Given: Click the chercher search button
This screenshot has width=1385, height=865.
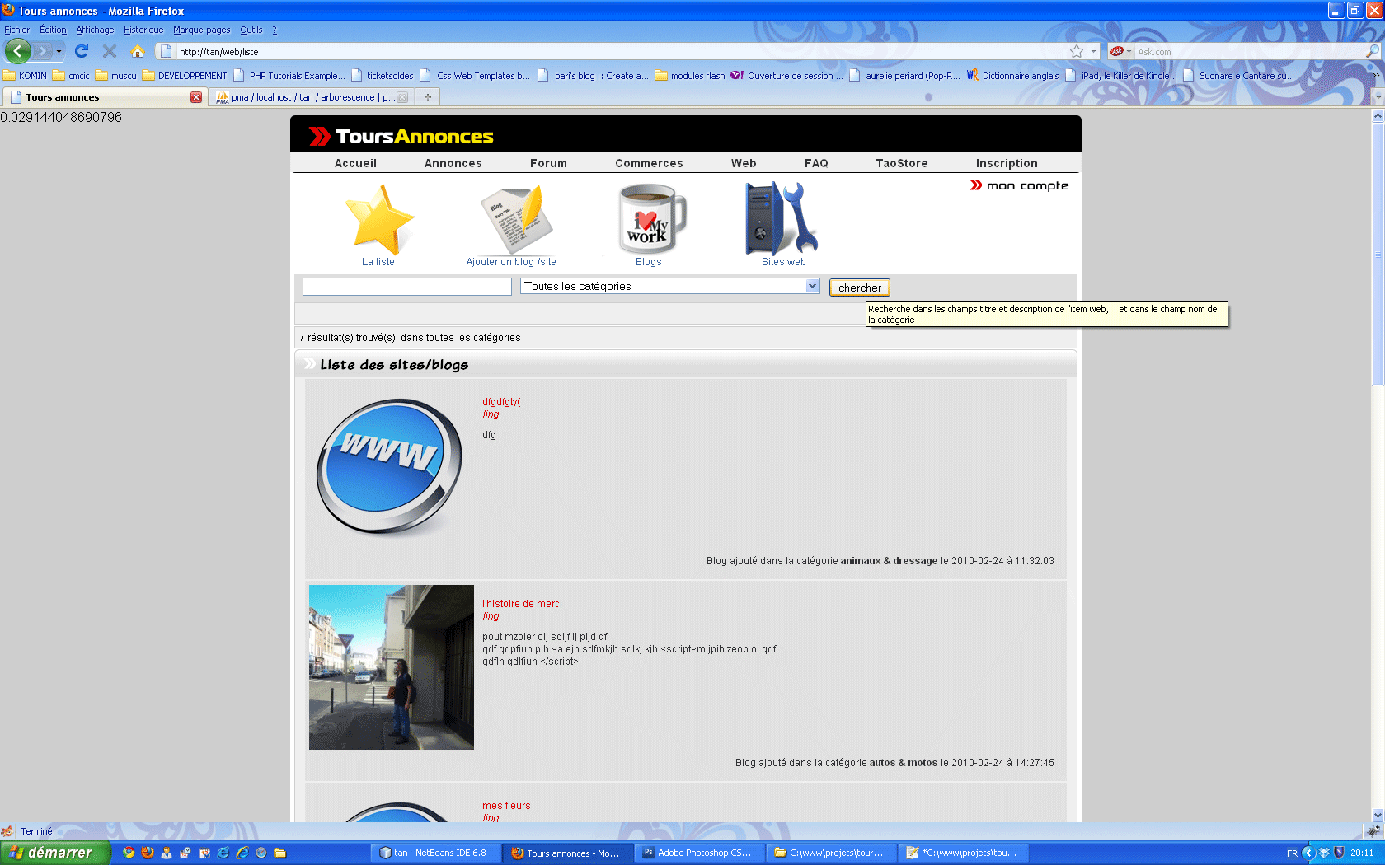Looking at the screenshot, I should click(860, 288).
